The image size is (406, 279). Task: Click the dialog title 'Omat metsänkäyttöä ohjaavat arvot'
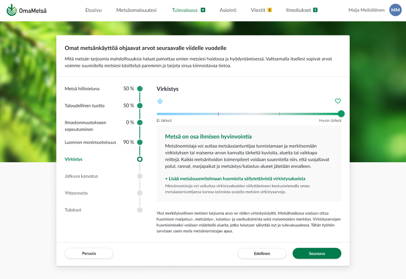click(145, 48)
